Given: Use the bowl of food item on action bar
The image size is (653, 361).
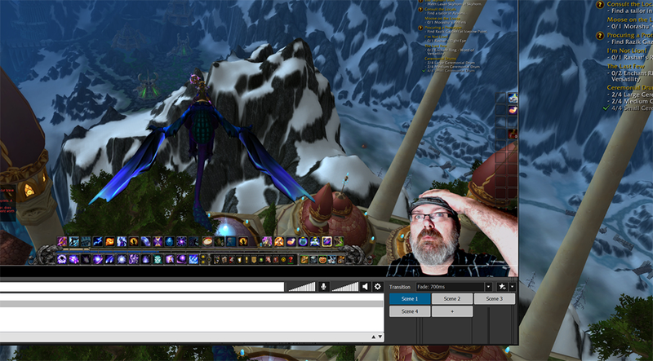Looking at the screenshot, I should point(207,241).
